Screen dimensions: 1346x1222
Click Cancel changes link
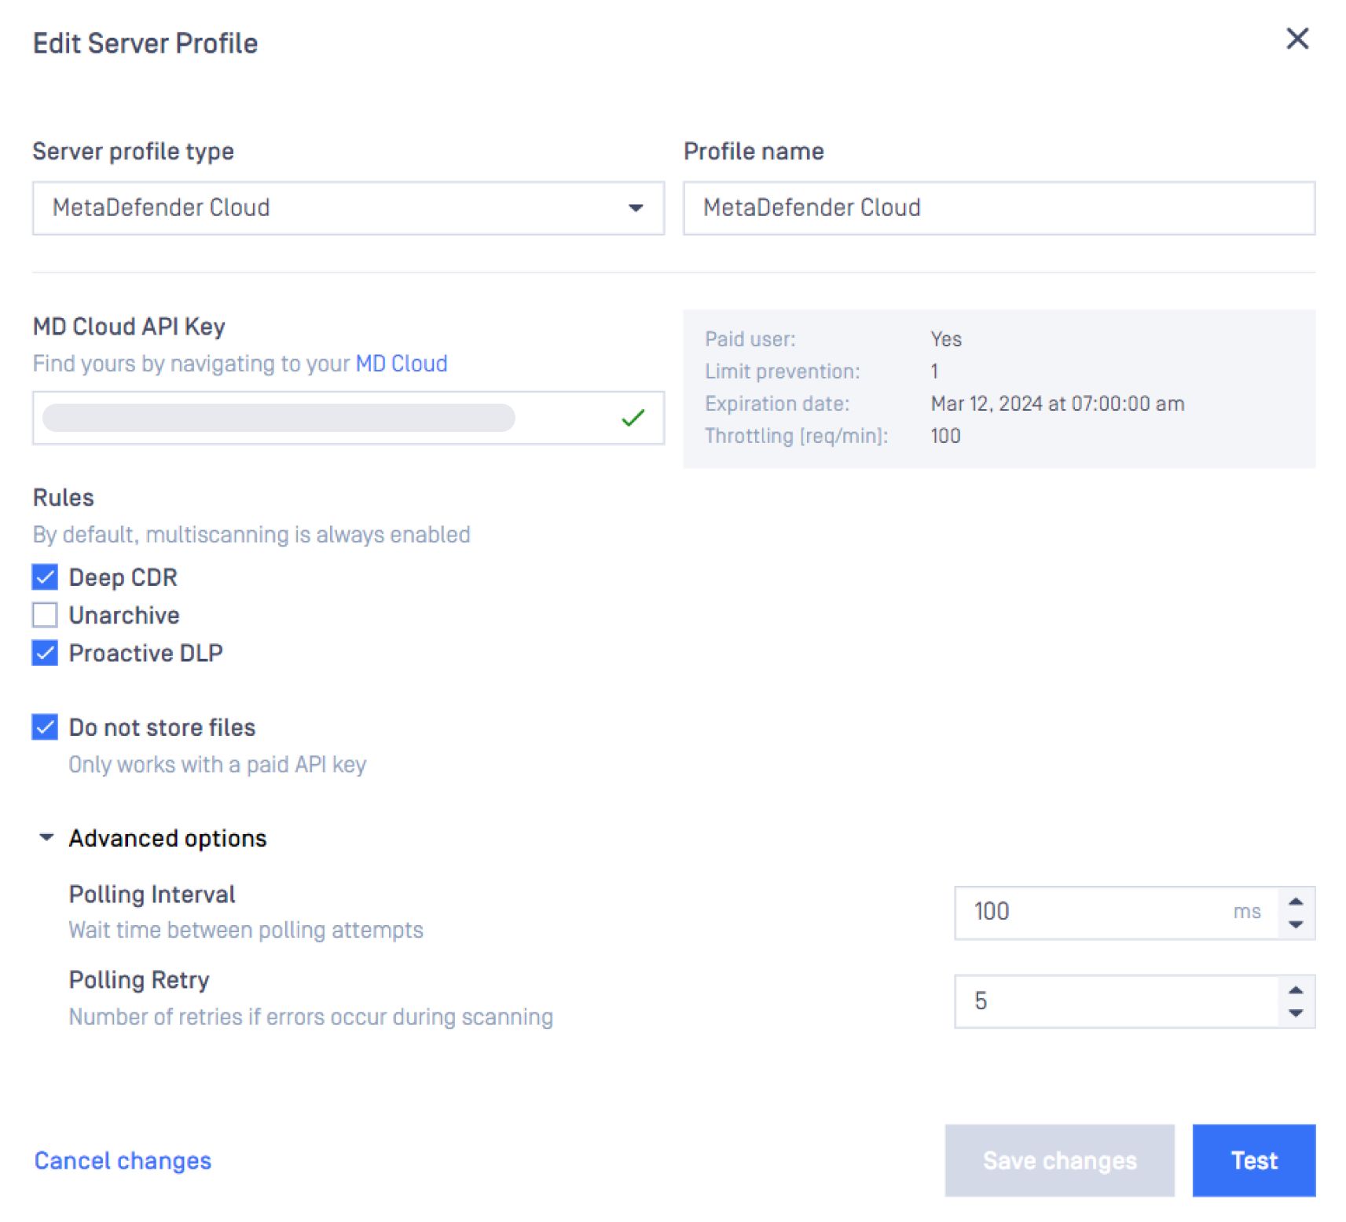click(x=123, y=1161)
